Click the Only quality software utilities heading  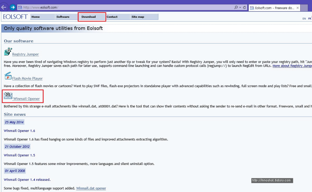click(x=53, y=28)
